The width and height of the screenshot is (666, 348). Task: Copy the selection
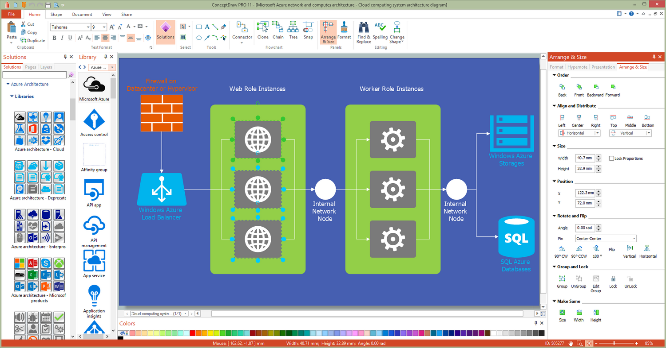[29, 32]
